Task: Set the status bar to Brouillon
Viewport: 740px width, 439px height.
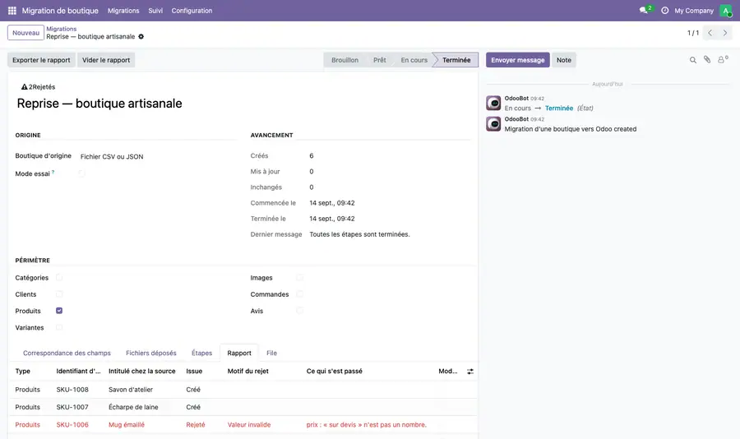Action: click(x=345, y=60)
